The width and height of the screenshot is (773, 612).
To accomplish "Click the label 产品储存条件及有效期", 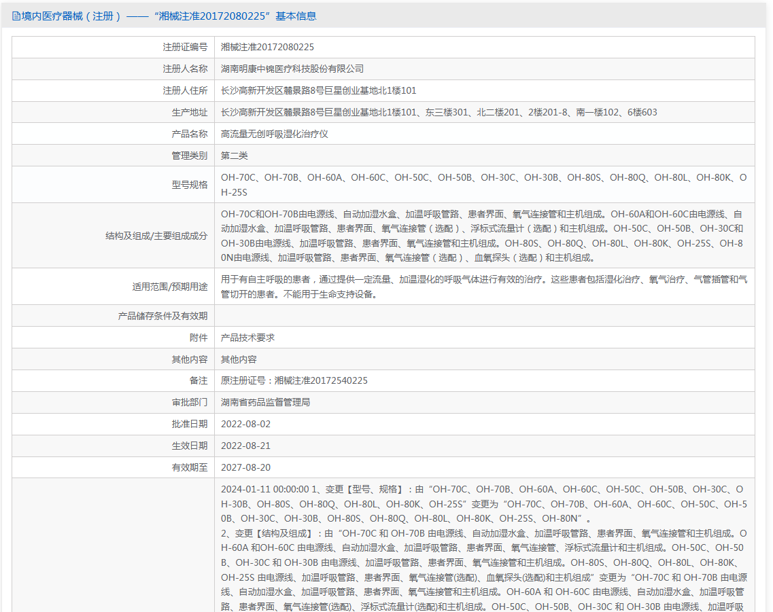I will [x=162, y=316].
